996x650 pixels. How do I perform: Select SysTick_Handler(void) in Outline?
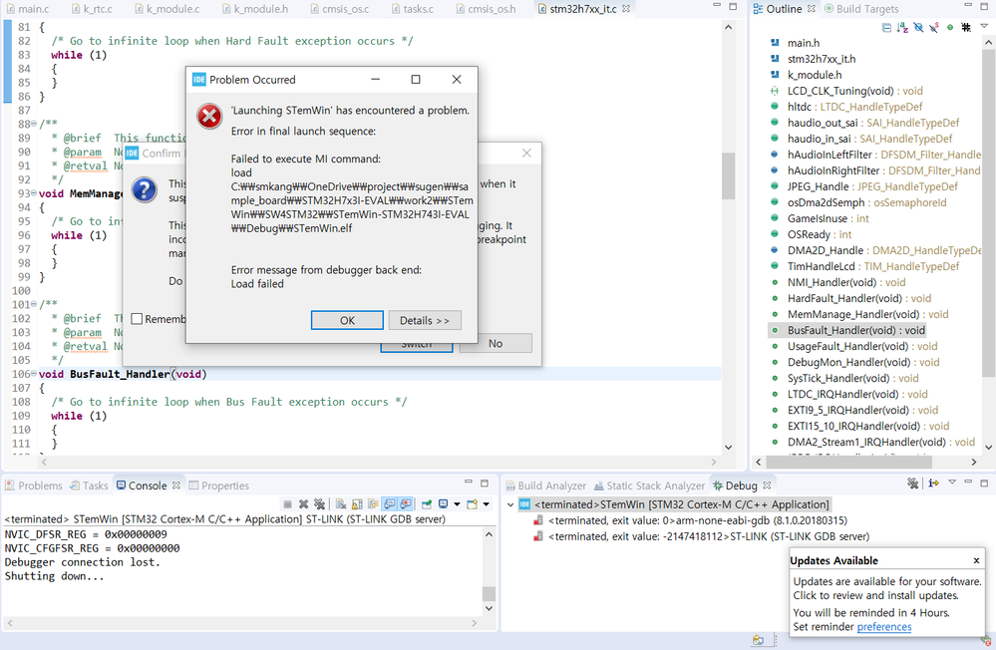[x=844, y=378]
